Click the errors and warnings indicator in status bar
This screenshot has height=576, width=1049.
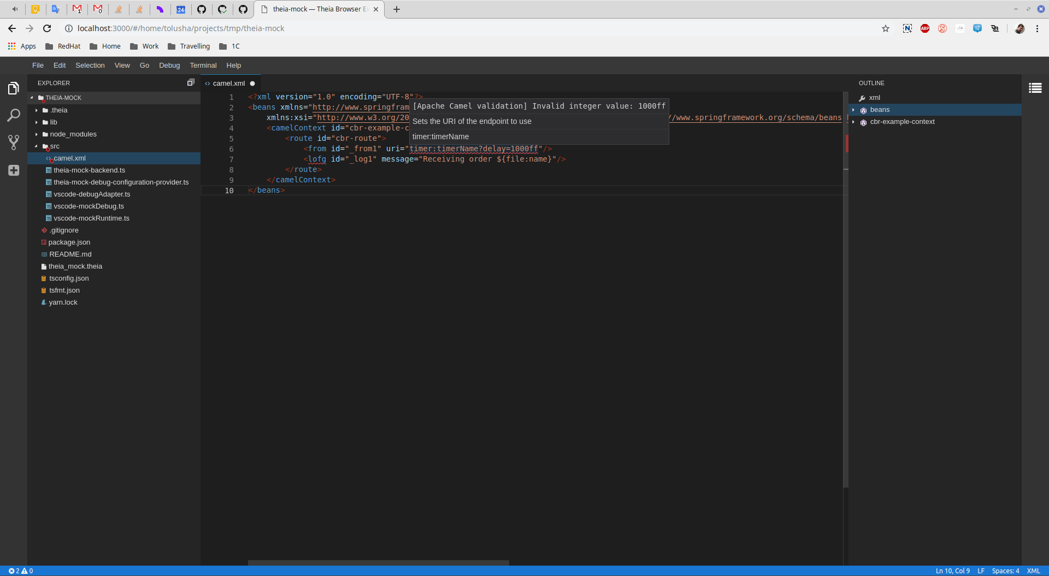tap(20, 571)
